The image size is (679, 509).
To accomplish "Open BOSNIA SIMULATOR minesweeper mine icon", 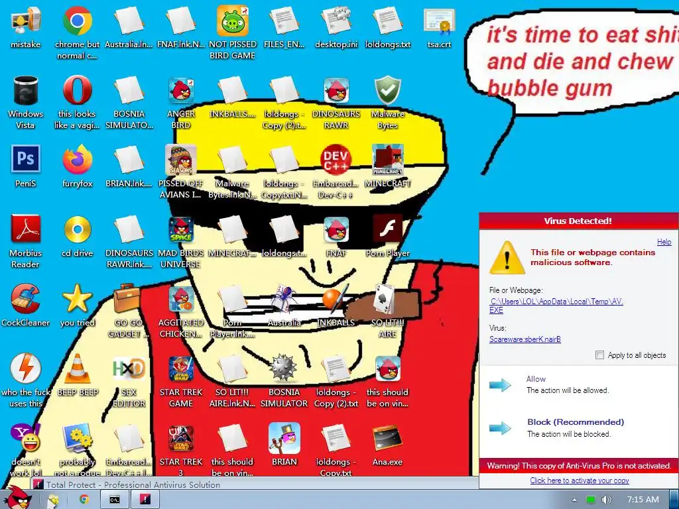I will click(284, 368).
